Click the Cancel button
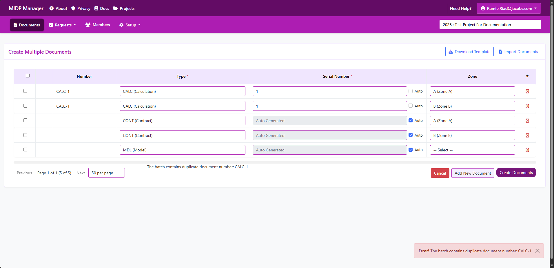Screen dimensions: 554x268 pos(440,173)
